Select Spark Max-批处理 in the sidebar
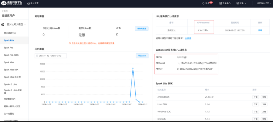 [12, 77]
